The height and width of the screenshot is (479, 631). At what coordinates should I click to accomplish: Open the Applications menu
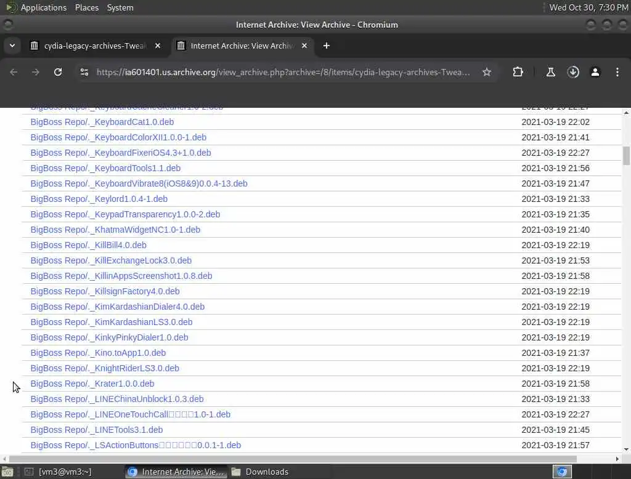tap(44, 7)
